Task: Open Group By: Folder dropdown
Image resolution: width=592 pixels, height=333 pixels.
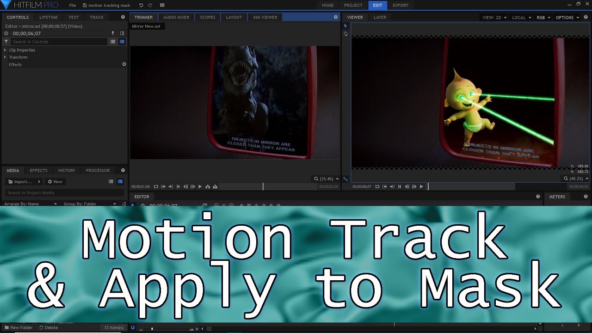Action: [x=90, y=204]
